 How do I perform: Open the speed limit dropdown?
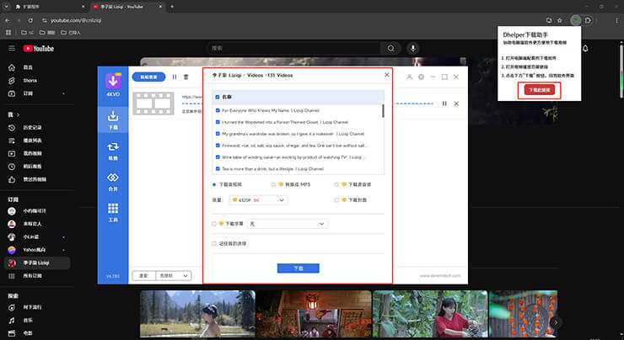(173, 276)
